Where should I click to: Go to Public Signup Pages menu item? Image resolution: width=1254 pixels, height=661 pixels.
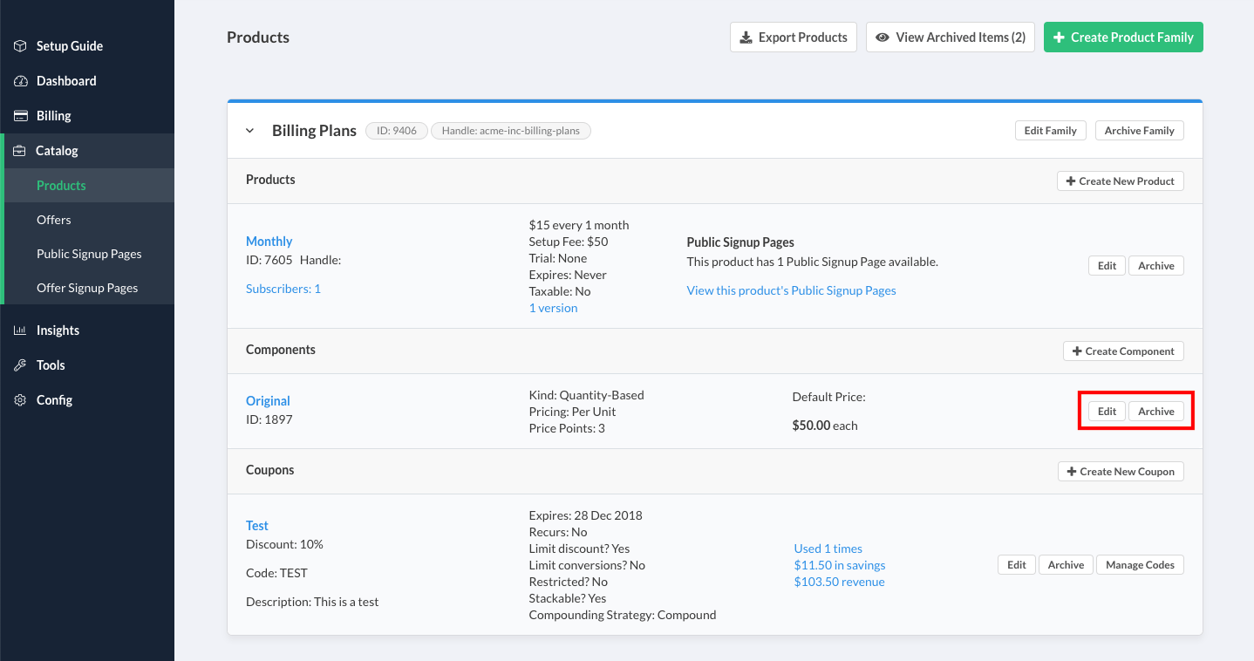(89, 254)
